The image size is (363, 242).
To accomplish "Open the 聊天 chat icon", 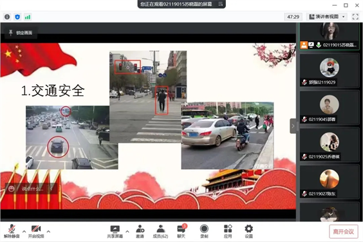I will [181, 232].
